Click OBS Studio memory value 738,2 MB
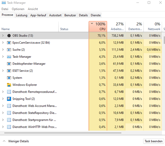165x146 pixels. click(x=118, y=36)
